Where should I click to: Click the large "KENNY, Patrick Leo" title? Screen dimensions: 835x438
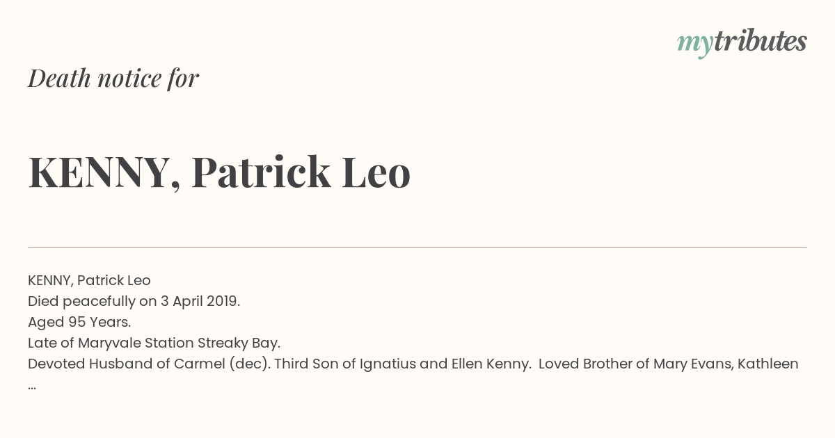point(219,172)
